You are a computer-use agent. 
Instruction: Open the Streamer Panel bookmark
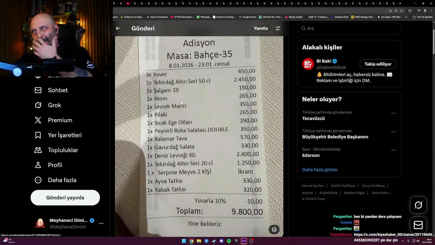tap(340, 17)
